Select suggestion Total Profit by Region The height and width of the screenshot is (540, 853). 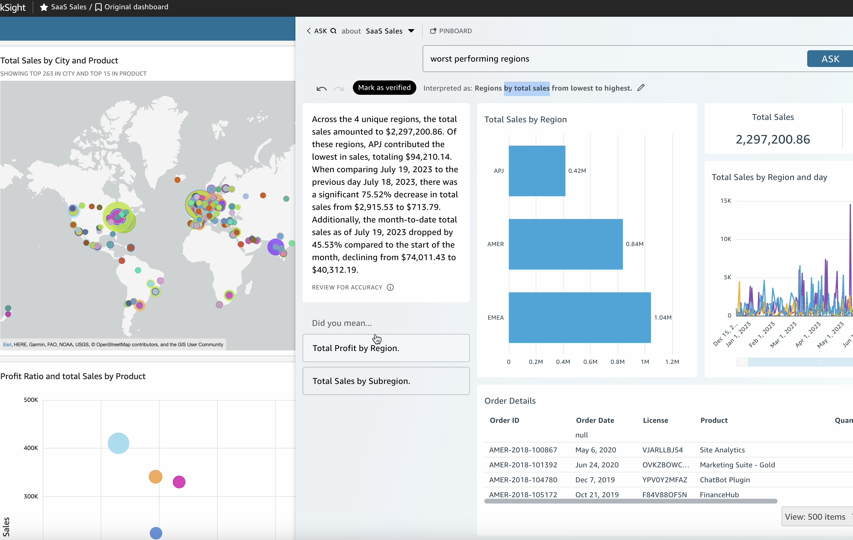pos(386,348)
